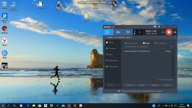Open the Windows Start menu
This screenshot has width=192, height=108.
[x=3, y=106]
